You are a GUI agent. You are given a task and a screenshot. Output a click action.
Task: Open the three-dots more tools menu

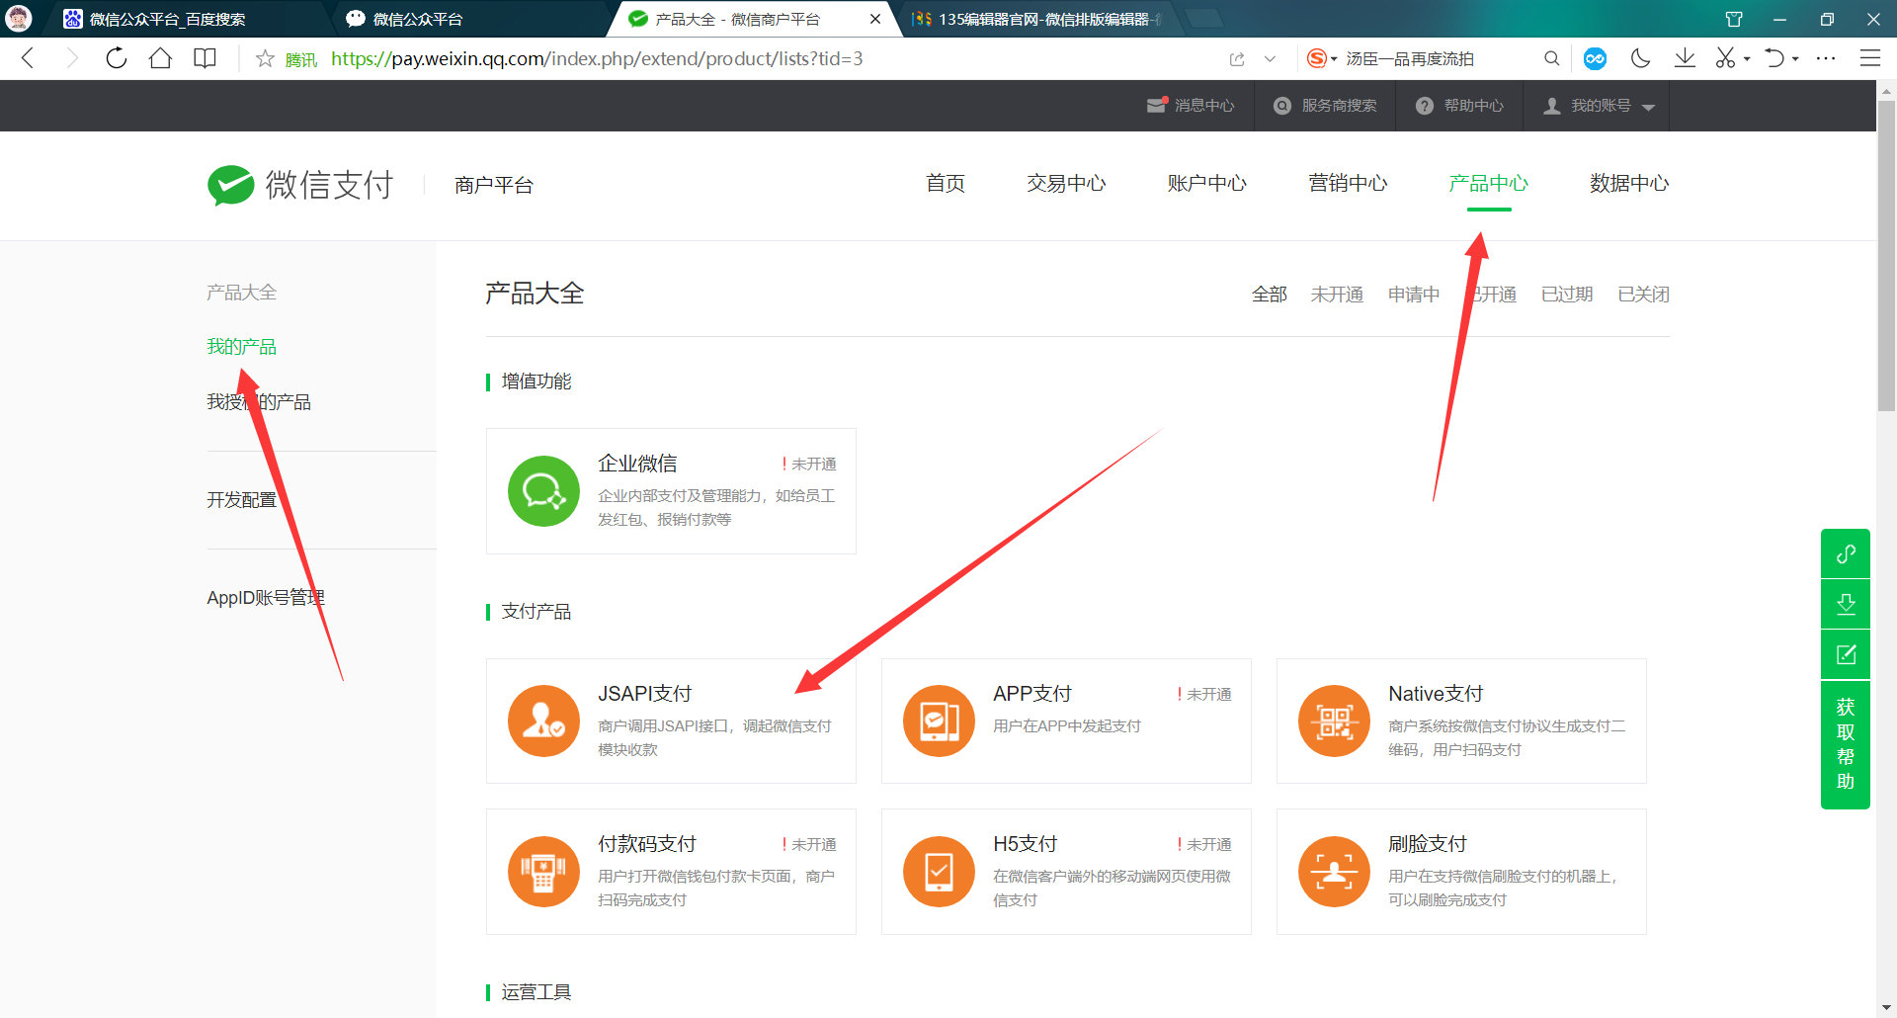1826,58
